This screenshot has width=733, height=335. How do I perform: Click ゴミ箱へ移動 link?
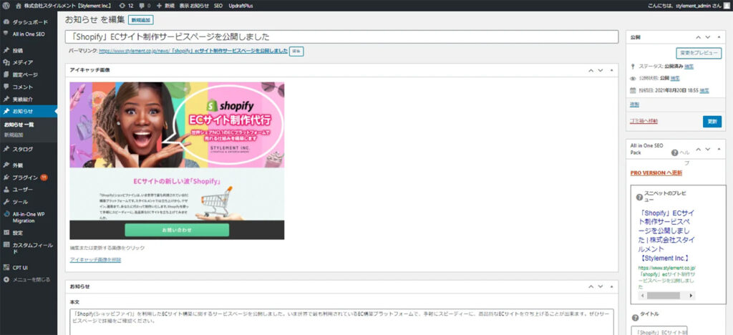tap(644, 121)
